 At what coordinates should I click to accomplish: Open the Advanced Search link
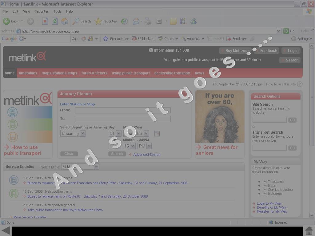tap(147, 155)
